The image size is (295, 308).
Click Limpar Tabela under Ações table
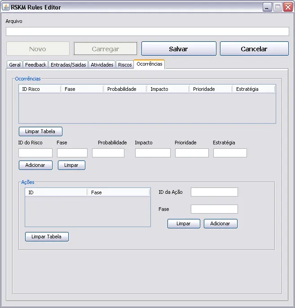47,237
